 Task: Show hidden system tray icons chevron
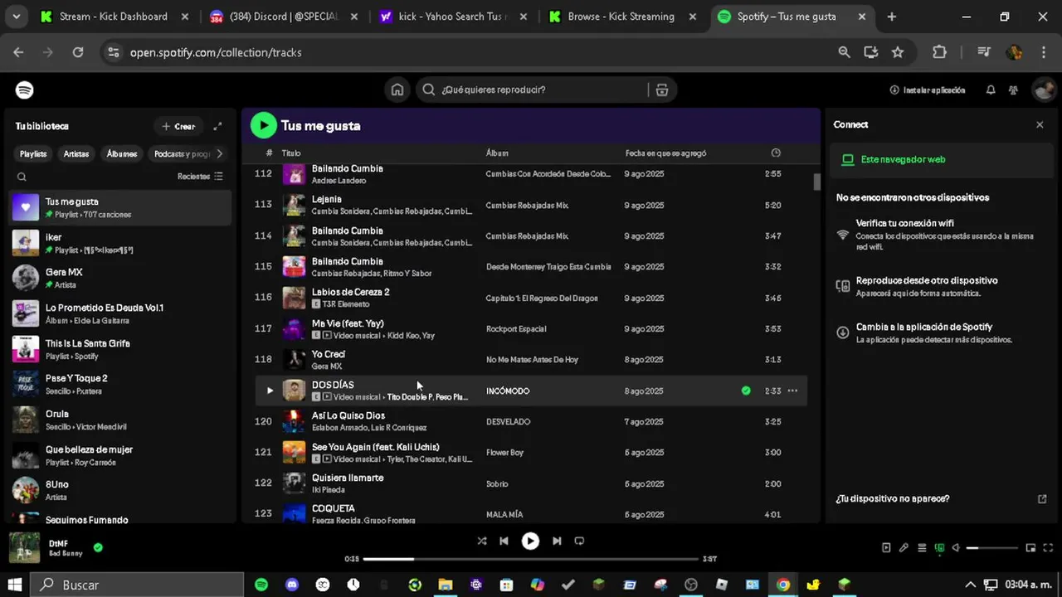coord(971,585)
